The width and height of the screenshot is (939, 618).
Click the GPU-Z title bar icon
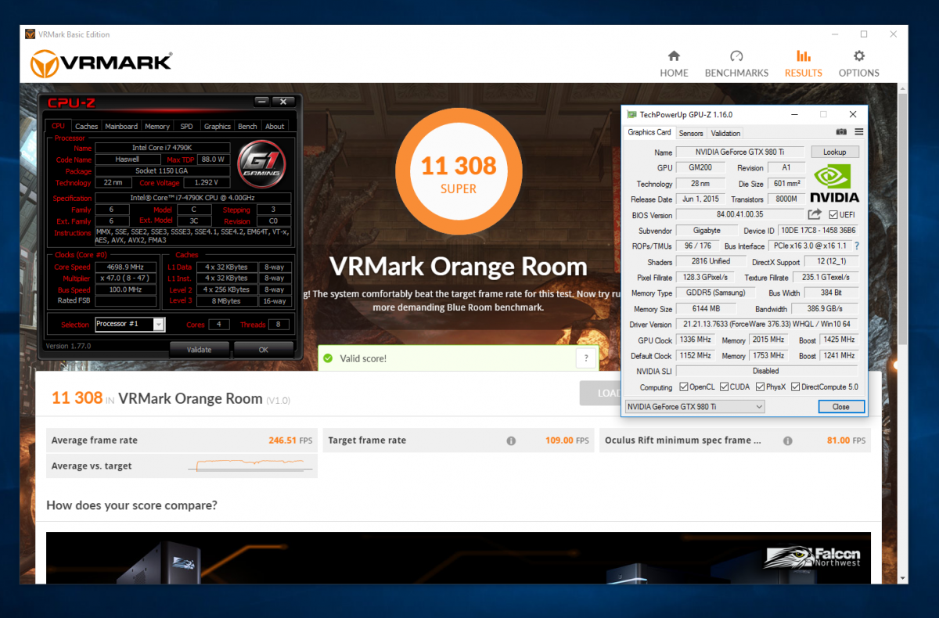(632, 114)
